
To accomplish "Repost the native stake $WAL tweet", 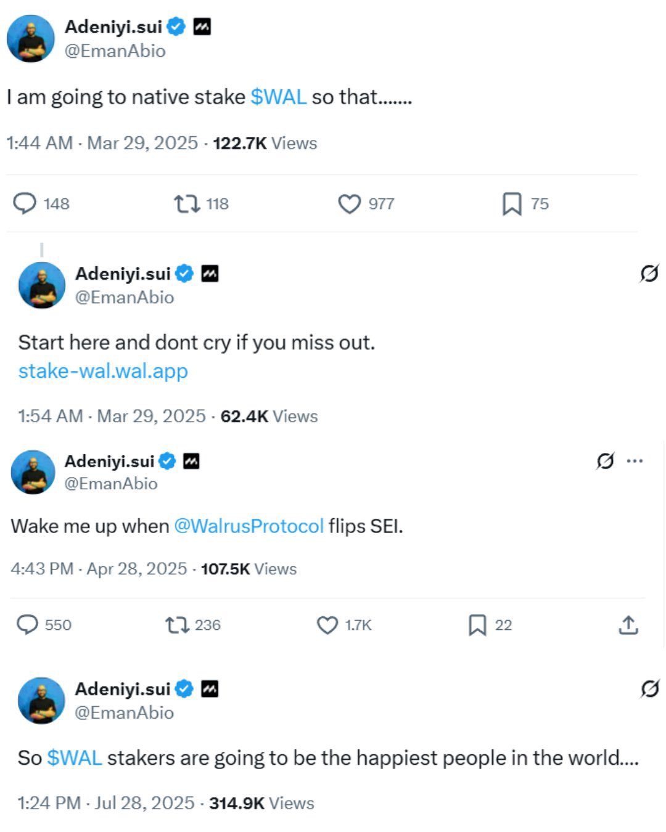I will 187,203.
